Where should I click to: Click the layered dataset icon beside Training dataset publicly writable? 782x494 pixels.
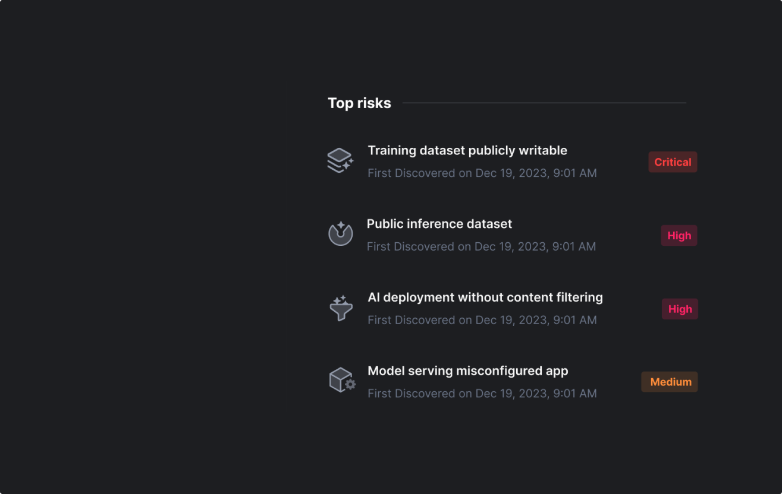(x=340, y=160)
